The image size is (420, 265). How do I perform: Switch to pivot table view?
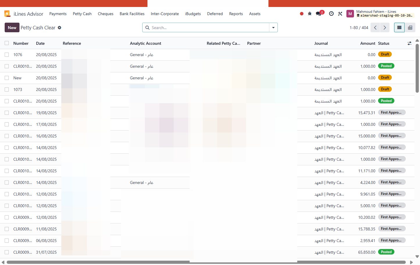point(410,28)
